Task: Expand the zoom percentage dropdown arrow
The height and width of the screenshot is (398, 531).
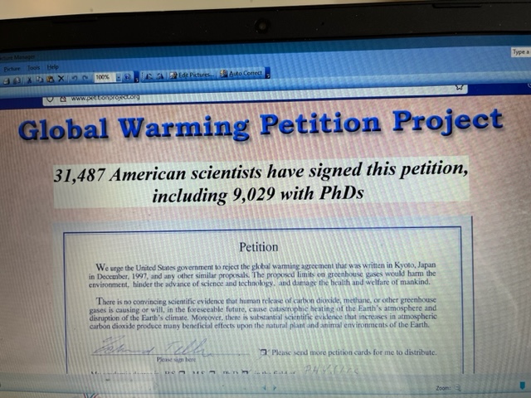Action: click(x=119, y=77)
